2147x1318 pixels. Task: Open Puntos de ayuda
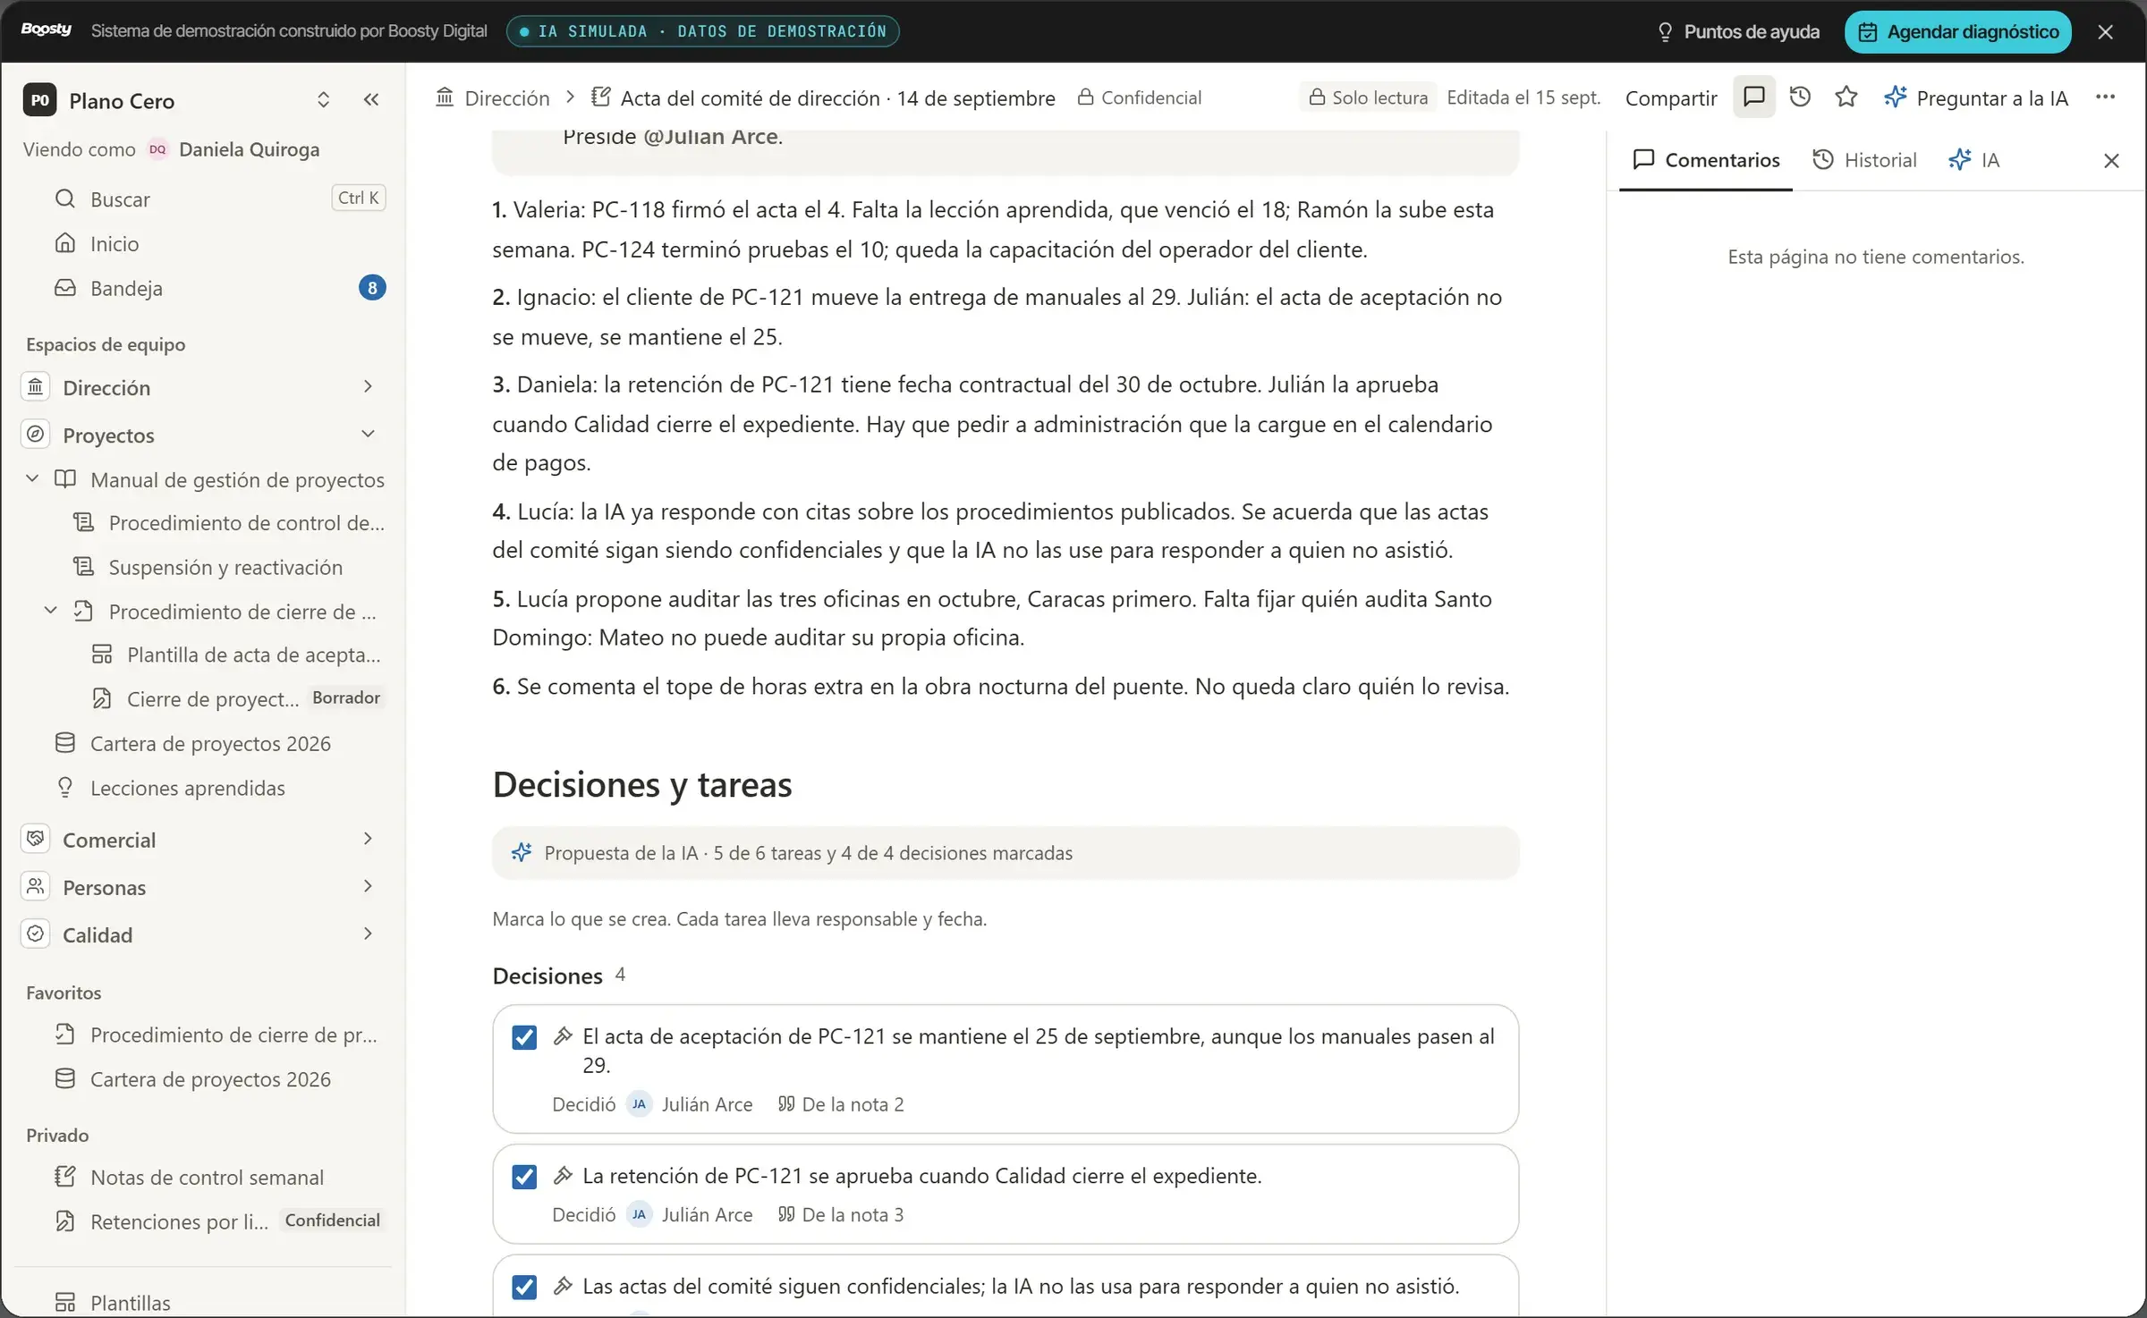pyautogui.click(x=1738, y=32)
